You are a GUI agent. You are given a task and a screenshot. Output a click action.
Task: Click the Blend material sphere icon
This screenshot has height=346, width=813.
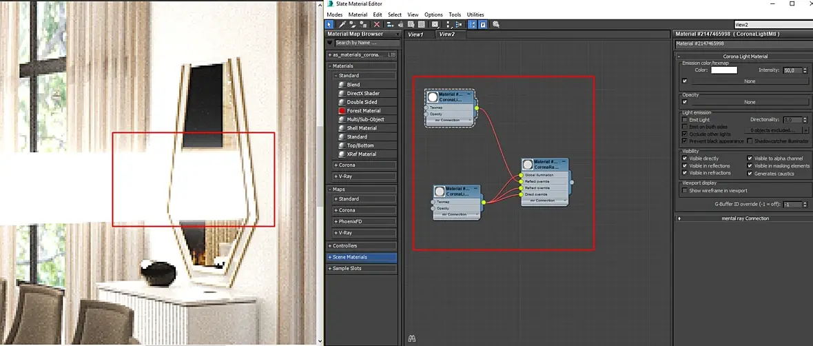click(x=342, y=85)
